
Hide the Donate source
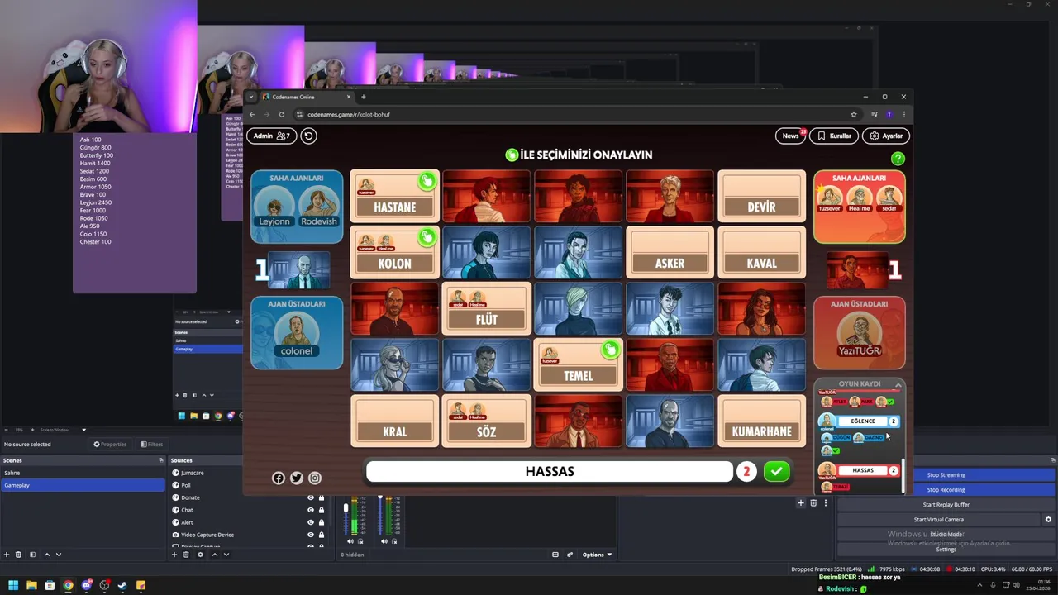tap(311, 497)
